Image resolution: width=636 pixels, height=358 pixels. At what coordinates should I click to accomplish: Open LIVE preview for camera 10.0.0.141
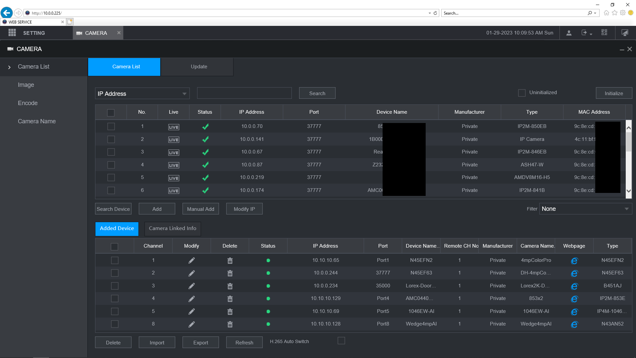[x=174, y=140]
